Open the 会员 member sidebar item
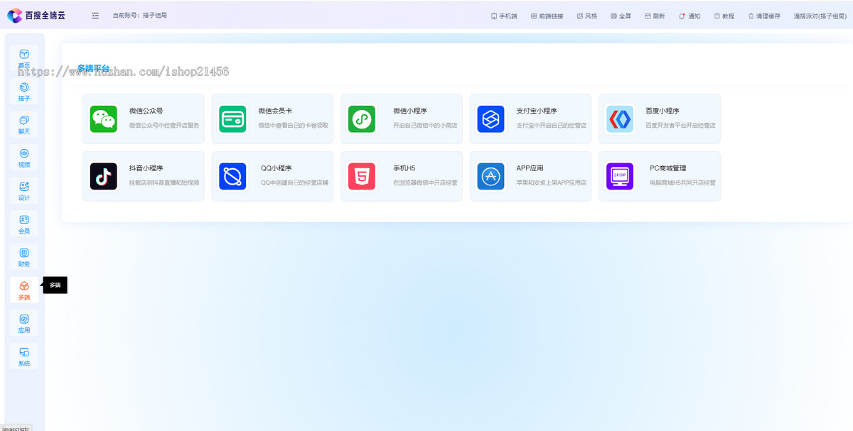This screenshot has width=853, height=431. click(x=24, y=224)
